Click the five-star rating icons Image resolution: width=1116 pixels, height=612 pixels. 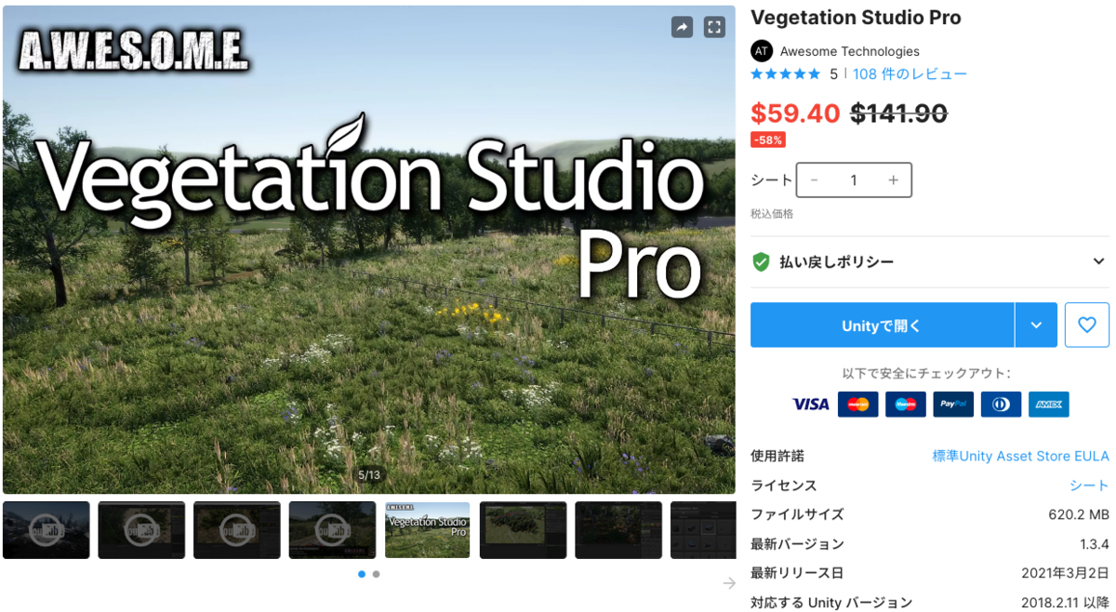pyautogui.click(x=786, y=73)
